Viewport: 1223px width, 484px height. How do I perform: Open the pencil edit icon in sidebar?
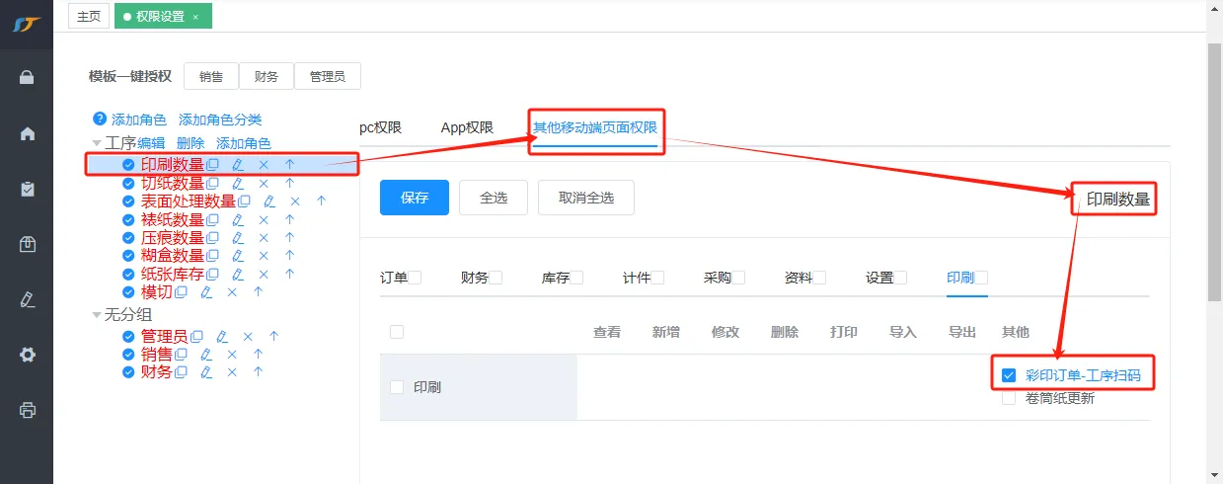pos(28,299)
